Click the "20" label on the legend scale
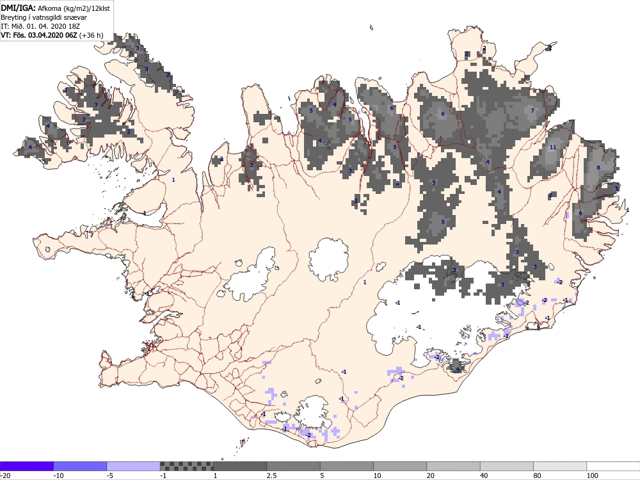Image resolution: width=640 pixels, height=480 pixels. [431, 476]
